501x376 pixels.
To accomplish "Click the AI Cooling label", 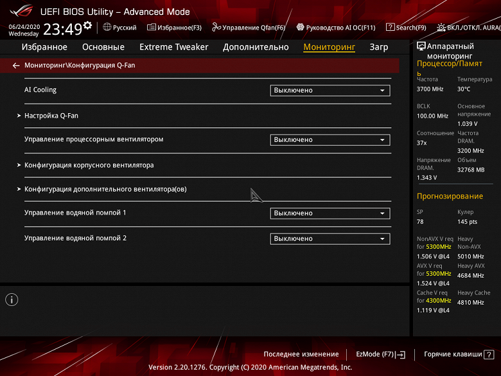I will [x=40, y=90].
